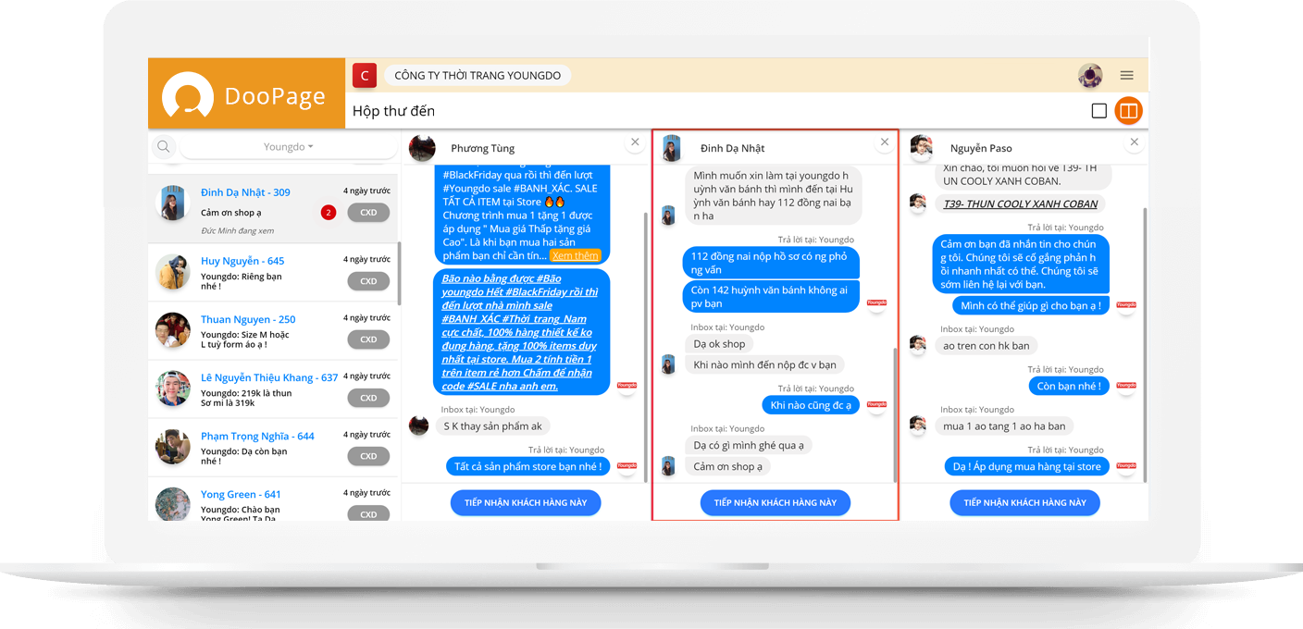Click reply '112 đồng nai nộp hồ sơ'

[771, 263]
